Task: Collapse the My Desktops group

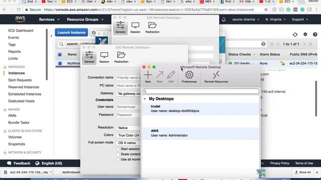Action: (144, 99)
